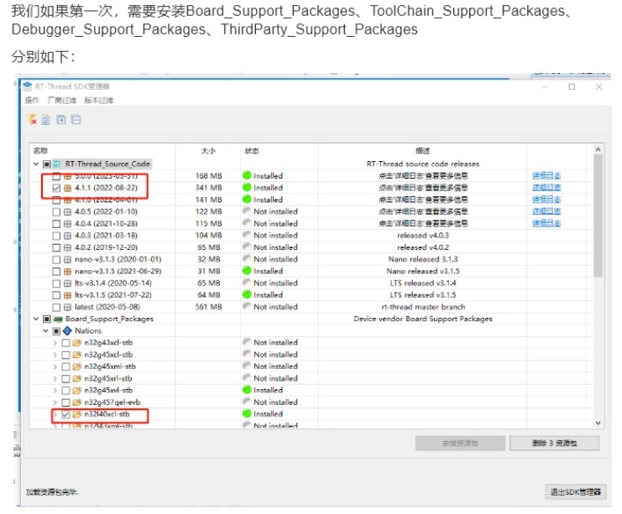Click the folder icon of n32g457qel-evb

click(77, 402)
